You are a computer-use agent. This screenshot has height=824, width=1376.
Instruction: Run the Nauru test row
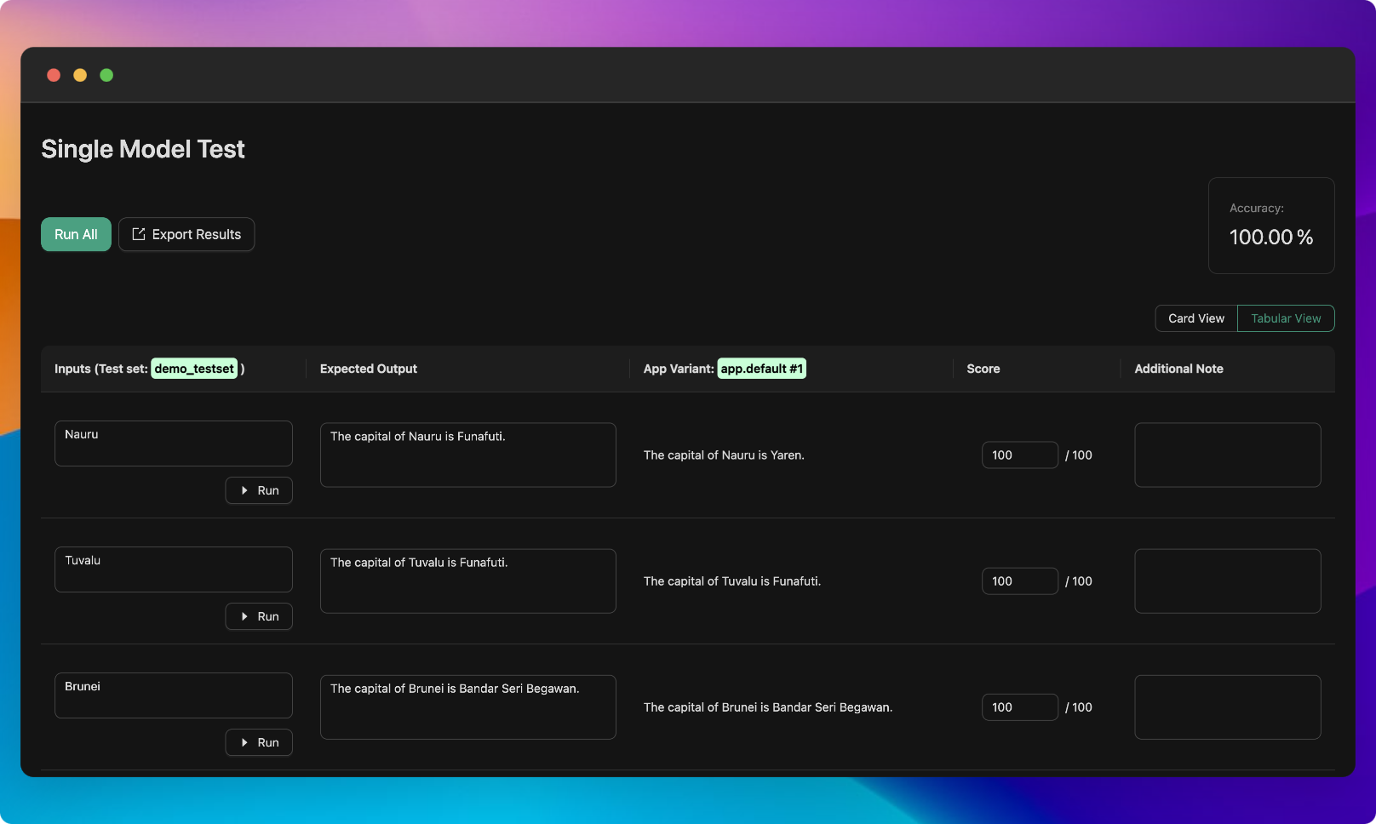pyautogui.click(x=259, y=490)
